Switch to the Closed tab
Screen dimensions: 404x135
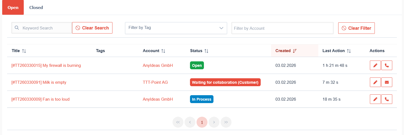36,8
